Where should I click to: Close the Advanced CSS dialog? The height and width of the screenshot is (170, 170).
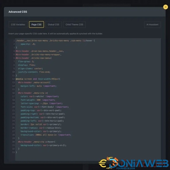tap(166, 7)
